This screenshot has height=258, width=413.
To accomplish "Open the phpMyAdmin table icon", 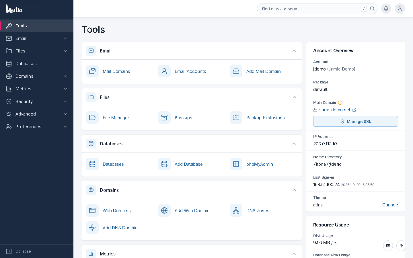I will tap(236, 164).
